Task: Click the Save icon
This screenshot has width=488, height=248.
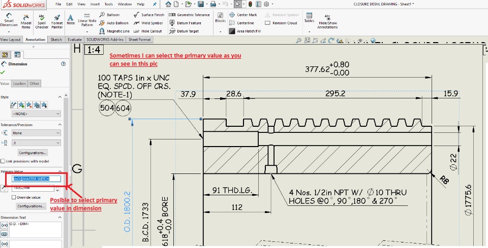Action: click(201, 4)
